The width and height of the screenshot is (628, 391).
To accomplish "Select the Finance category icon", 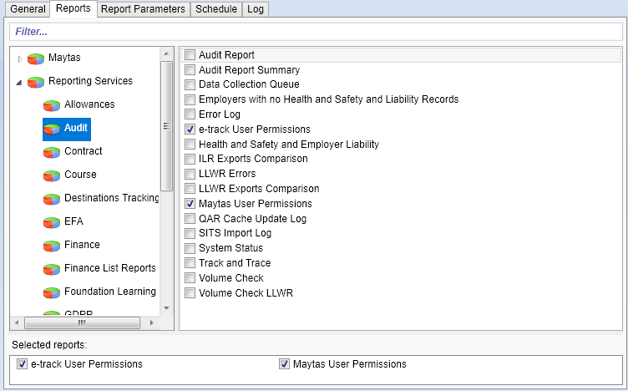I will (52, 246).
